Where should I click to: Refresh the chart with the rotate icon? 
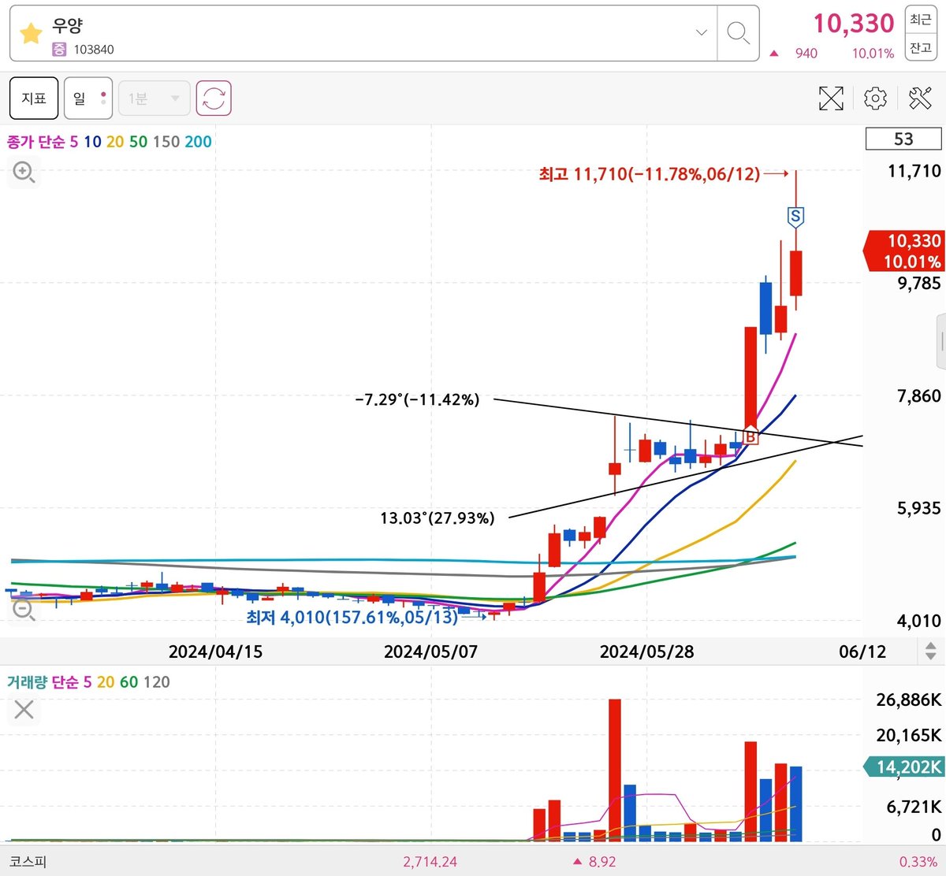214,98
